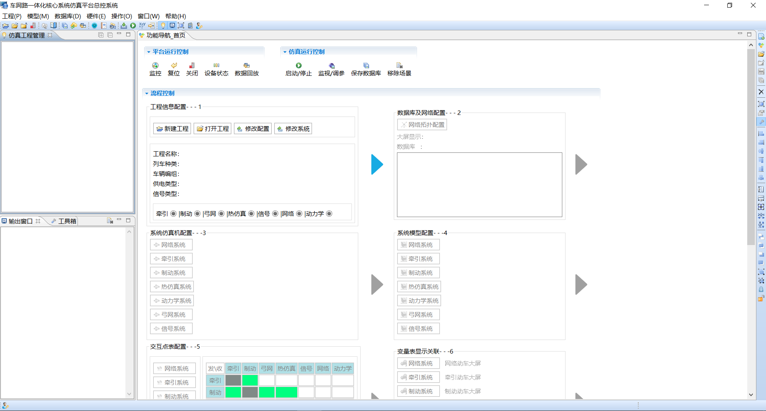The width and height of the screenshot is (766, 411).
Task: Select the 弓网 radio button
Action: [221, 213]
